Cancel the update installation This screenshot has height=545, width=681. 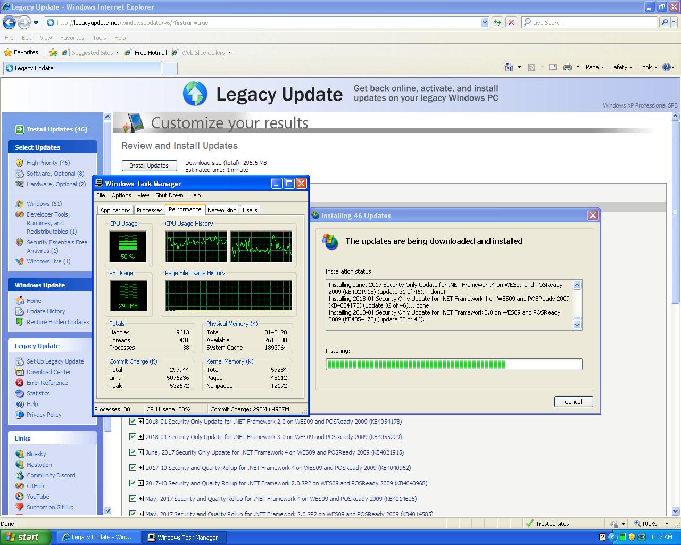click(x=574, y=402)
